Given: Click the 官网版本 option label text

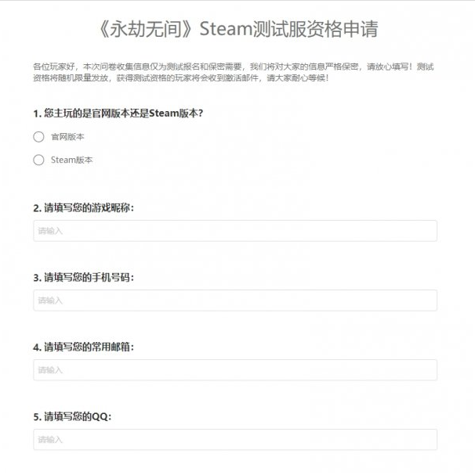Looking at the screenshot, I should click(x=67, y=137).
